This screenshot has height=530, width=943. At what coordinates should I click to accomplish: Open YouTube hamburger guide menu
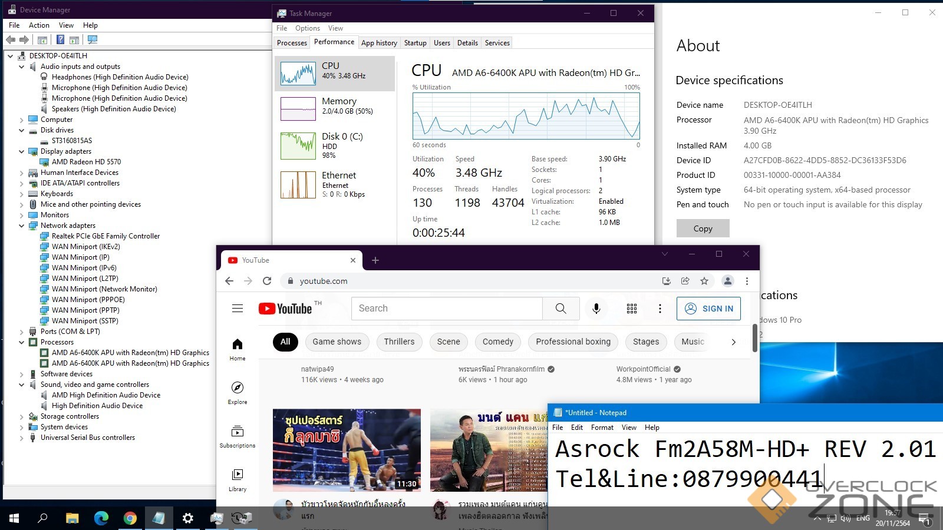pos(238,309)
